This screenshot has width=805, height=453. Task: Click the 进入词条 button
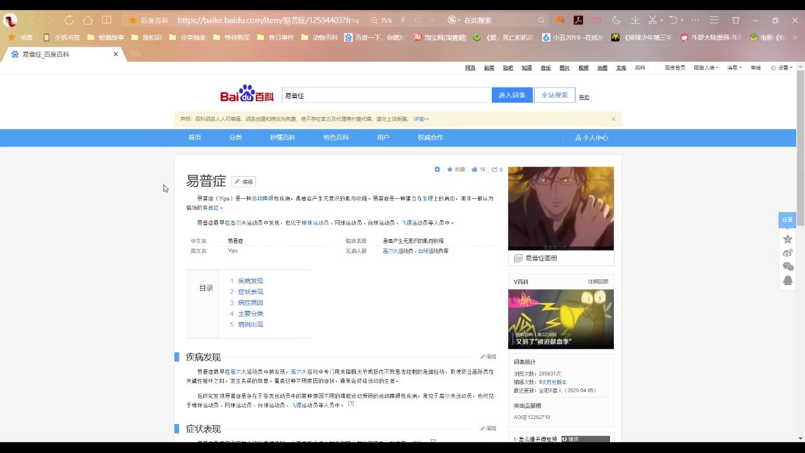512,95
